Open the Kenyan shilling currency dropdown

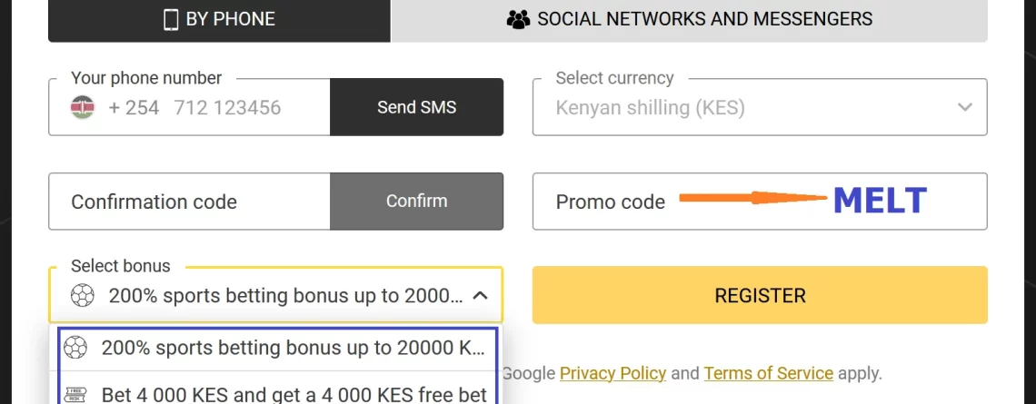pyautogui.click(x=760, y=107)
